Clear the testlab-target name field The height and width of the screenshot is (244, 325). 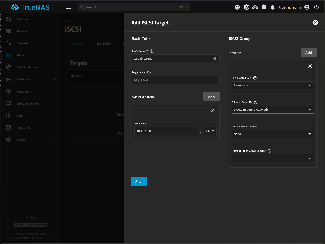click(x=215, y=58)
